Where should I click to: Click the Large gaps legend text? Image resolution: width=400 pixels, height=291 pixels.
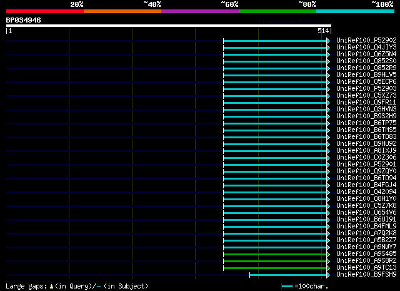[x=77, y=286]
